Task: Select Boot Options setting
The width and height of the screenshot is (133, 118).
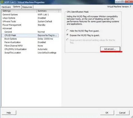Action: point(30,39)
